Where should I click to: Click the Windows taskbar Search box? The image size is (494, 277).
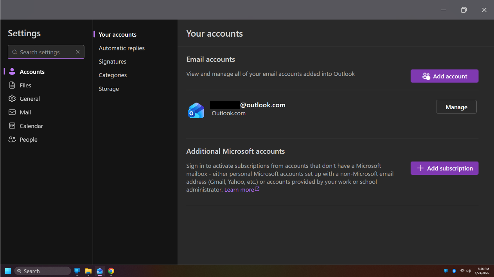(x=43, y=271)
